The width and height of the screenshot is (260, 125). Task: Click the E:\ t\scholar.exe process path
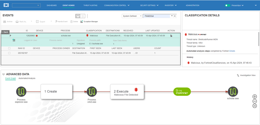96,44
